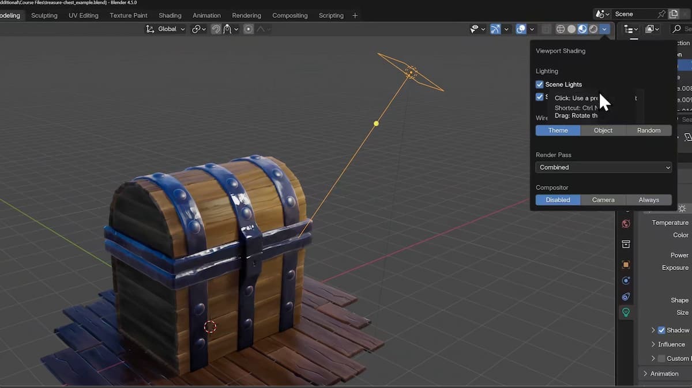The width and height of the screenshot is (692, 388).
Task: Select wireframe viewport shading mode
Action: point(560,29)
